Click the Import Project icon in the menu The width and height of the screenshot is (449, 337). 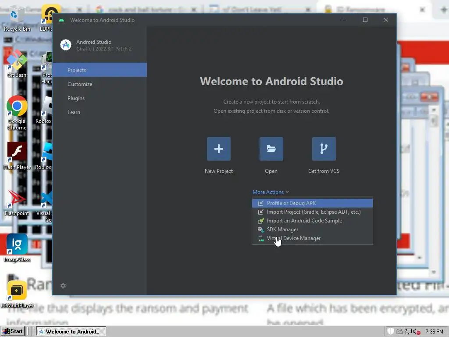[260, 212]
